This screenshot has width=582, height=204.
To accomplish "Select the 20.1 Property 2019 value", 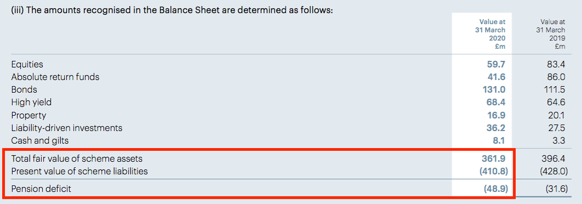I will 556,115.
